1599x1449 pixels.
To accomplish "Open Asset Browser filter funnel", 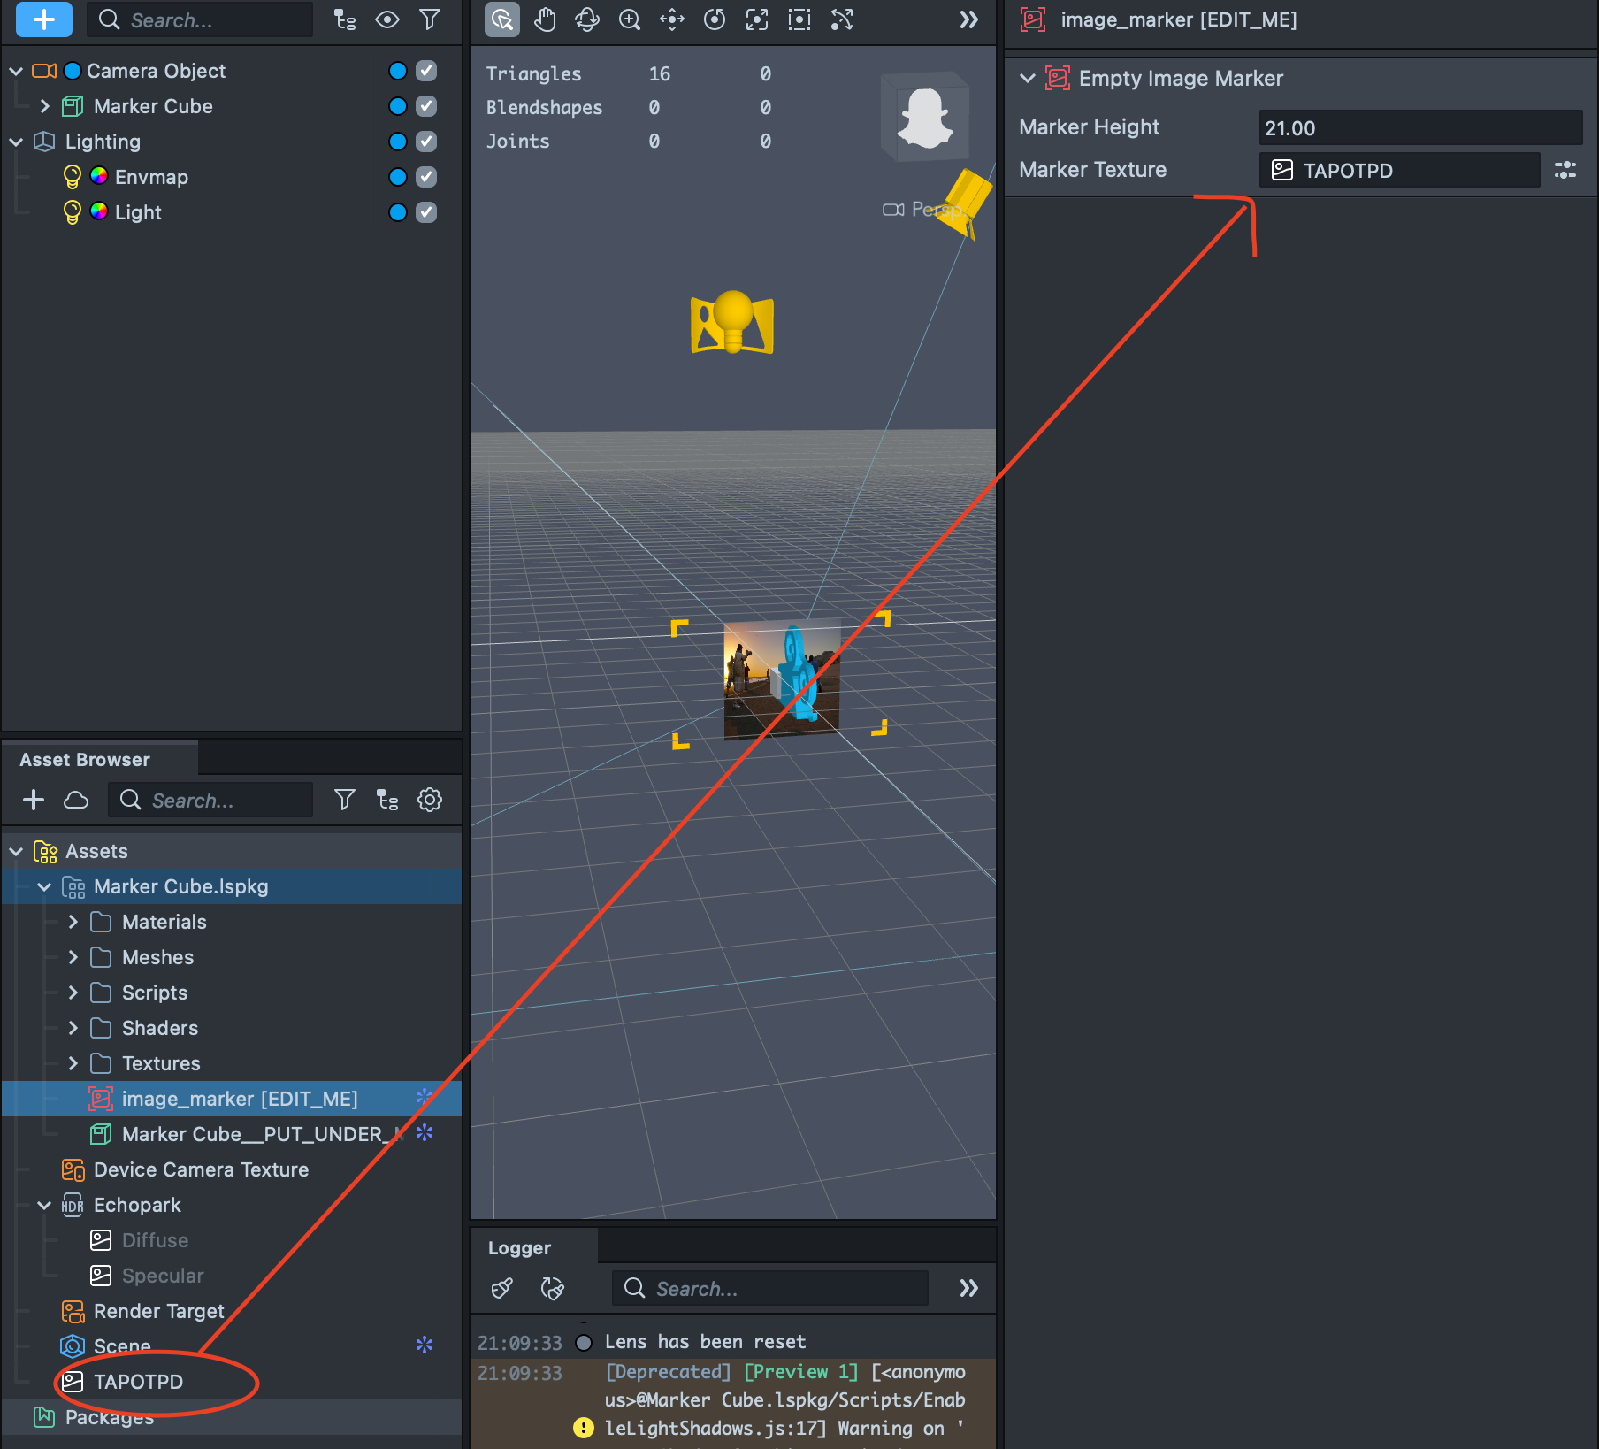I will point(345,800).
